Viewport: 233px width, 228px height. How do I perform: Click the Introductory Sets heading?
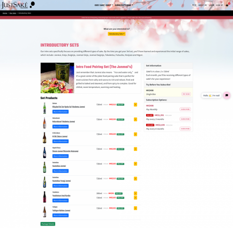[60, 45]
